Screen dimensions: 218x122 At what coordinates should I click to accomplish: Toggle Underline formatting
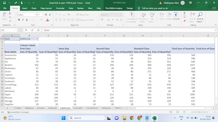click(x=27, y=20)
